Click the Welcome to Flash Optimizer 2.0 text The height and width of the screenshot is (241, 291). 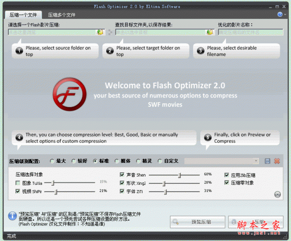pyautogui.click(x=165, y=85)
